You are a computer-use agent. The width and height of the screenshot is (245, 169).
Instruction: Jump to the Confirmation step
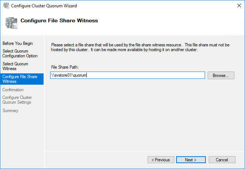coord(13,90)
